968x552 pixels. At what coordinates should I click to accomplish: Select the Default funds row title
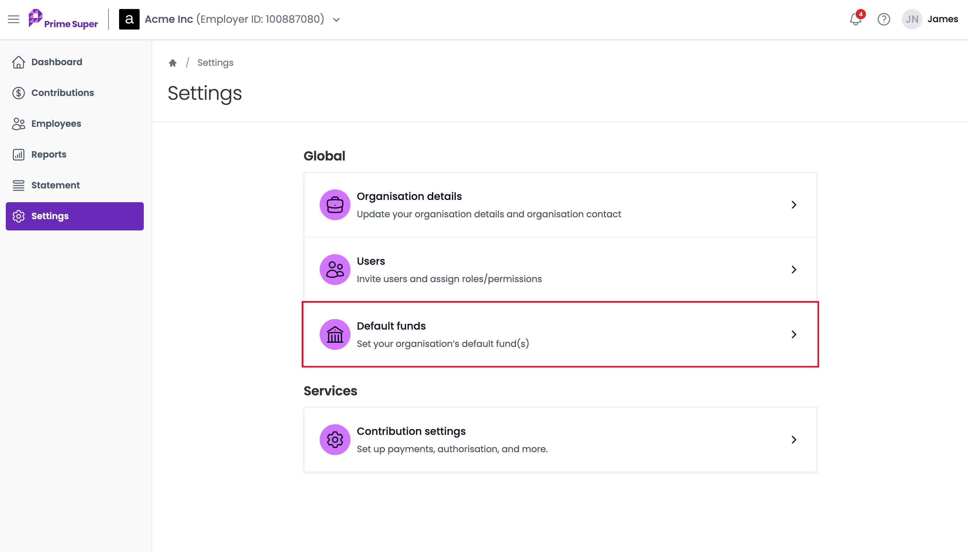391,326
